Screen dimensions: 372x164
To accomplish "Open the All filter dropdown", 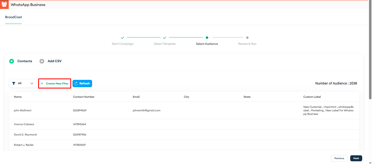I will (x=22, y=83).
